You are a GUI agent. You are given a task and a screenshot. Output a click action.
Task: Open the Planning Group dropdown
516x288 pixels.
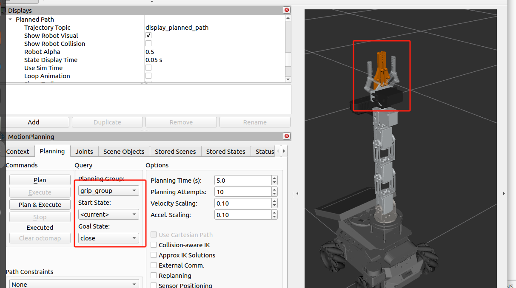(108, 191)
